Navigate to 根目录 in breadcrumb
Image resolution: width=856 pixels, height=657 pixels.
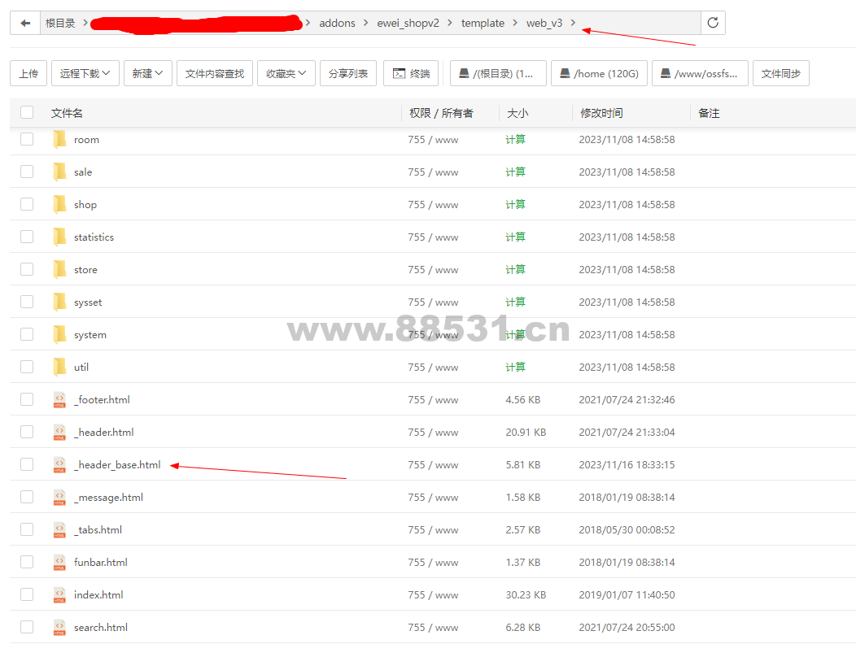coord(60,23)
